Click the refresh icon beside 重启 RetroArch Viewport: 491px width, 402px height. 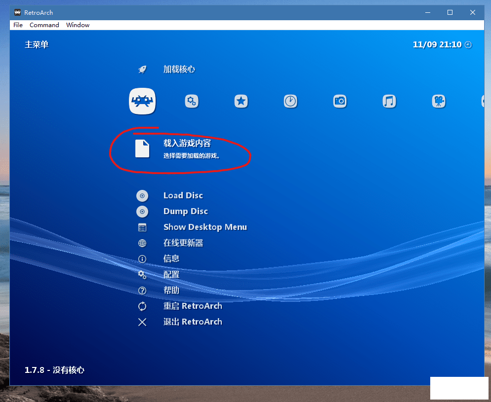[142, 306]
